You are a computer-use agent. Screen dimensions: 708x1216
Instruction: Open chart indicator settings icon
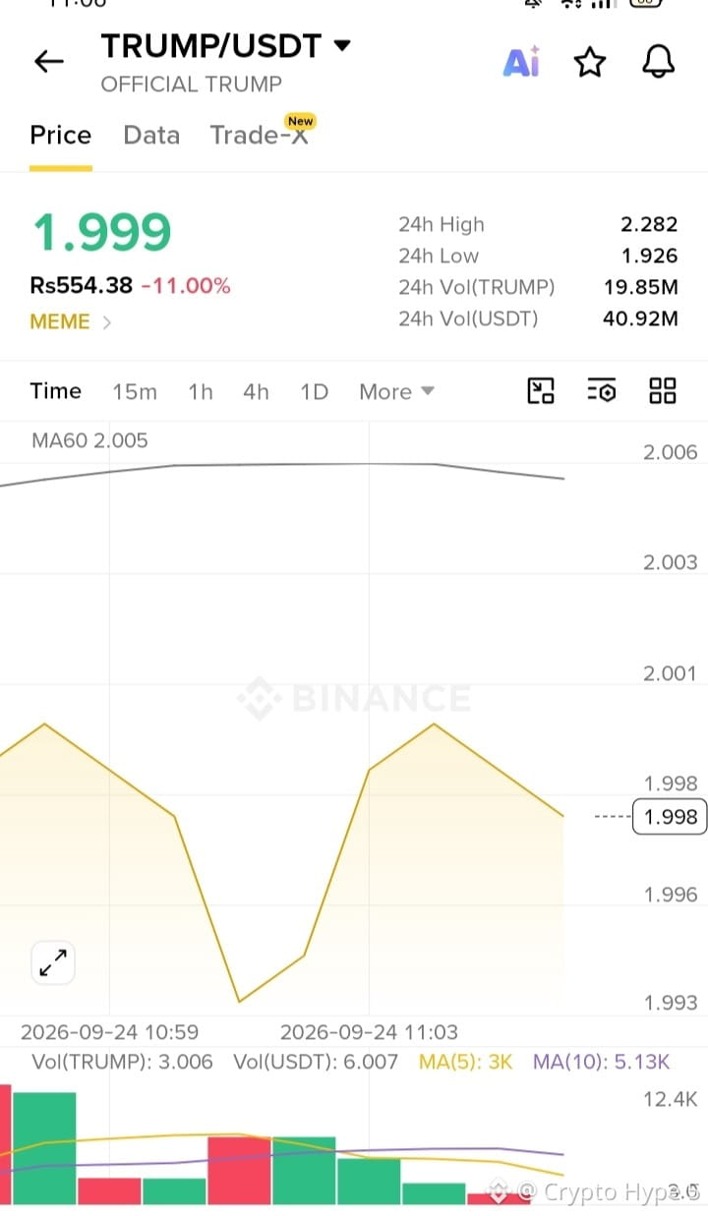point(602,391)
